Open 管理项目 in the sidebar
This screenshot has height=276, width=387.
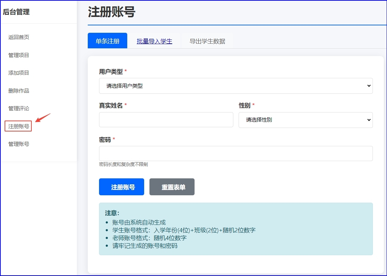tap(19, 55)
